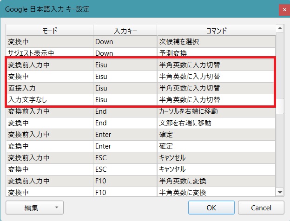Click the Cancel button
The image size is (290, 221).
[261, 208]
